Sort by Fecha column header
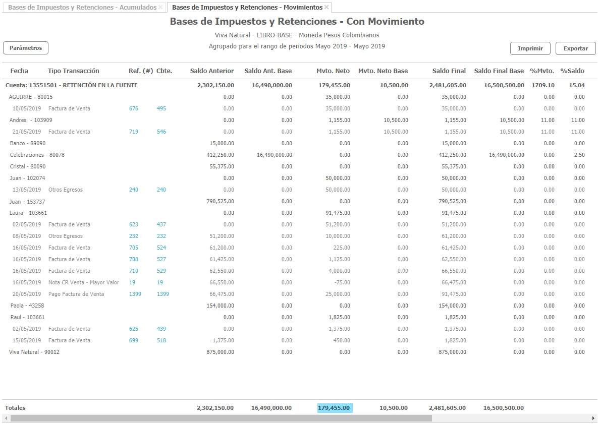This screenshot has width=600, height=424. (19, 71)
